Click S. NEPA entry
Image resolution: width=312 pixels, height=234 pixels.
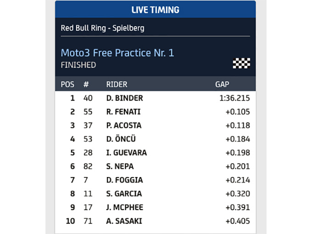[x=120, y=166]
